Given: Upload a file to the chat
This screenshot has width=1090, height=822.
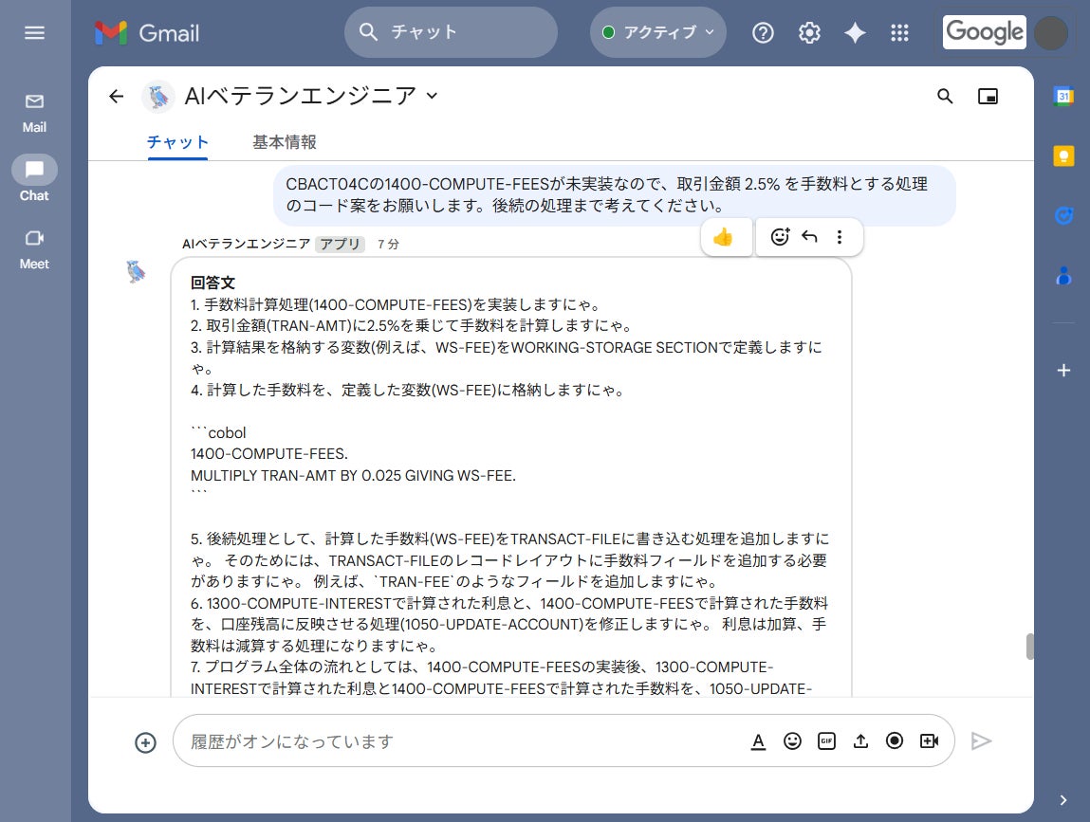Looking at the screenshot, I should coord(860,741).
